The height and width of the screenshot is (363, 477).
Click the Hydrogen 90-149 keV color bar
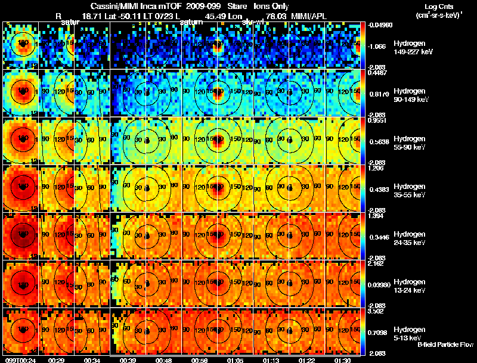point(363,93)
